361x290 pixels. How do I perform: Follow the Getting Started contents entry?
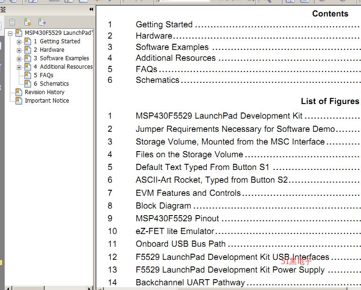[164, 24]
